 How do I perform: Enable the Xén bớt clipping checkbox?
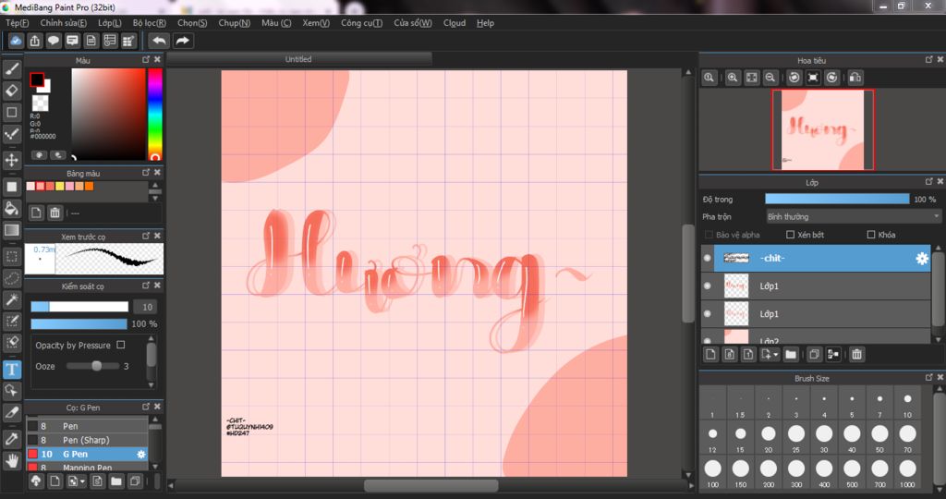pos(791,234)
